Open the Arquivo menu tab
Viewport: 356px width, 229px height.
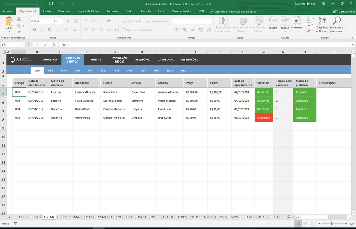point(8,11)
